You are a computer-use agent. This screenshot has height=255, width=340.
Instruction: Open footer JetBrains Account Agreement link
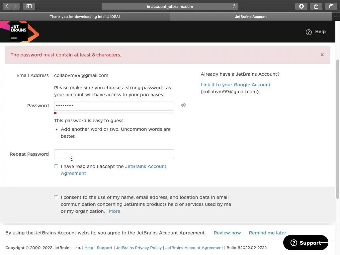pyautogui.click(x=194, y=248)
